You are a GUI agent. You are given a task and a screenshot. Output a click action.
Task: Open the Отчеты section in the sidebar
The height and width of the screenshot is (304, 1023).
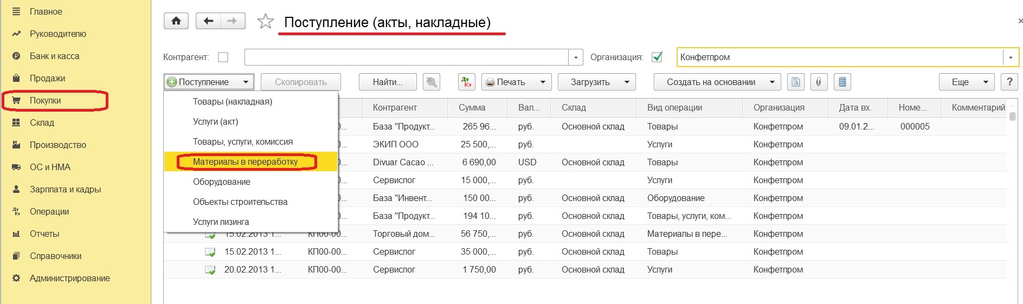[44, 234]
